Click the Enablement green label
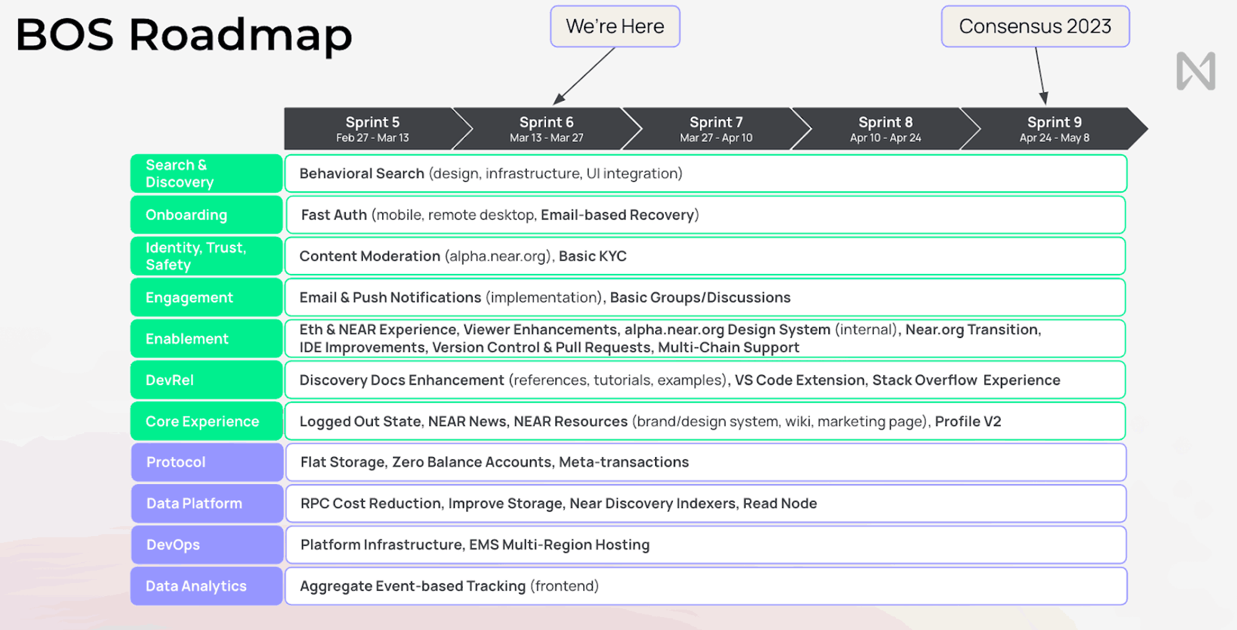This screenshot has height=630, width=1237. click(206, 339)
